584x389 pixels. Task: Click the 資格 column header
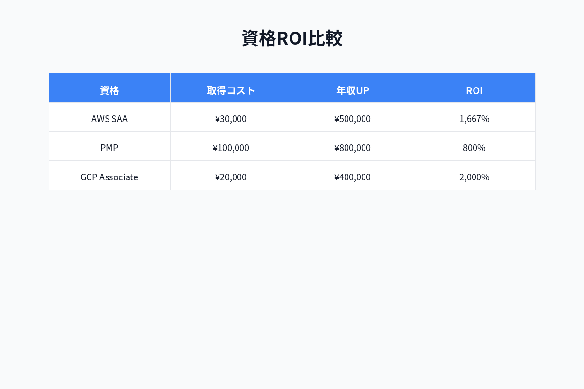click(x=109, y=90)
